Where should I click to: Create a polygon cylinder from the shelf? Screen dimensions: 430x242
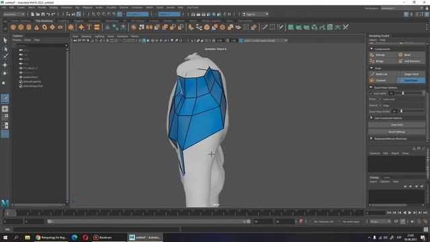pos(29,27)
